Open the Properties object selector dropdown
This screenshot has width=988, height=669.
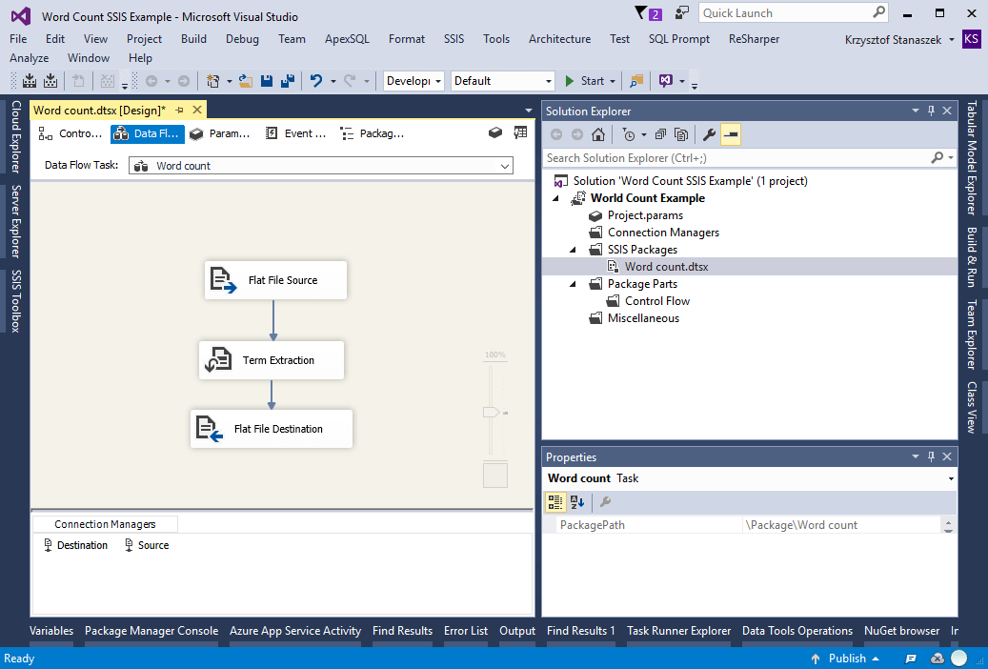click(951, 478)
